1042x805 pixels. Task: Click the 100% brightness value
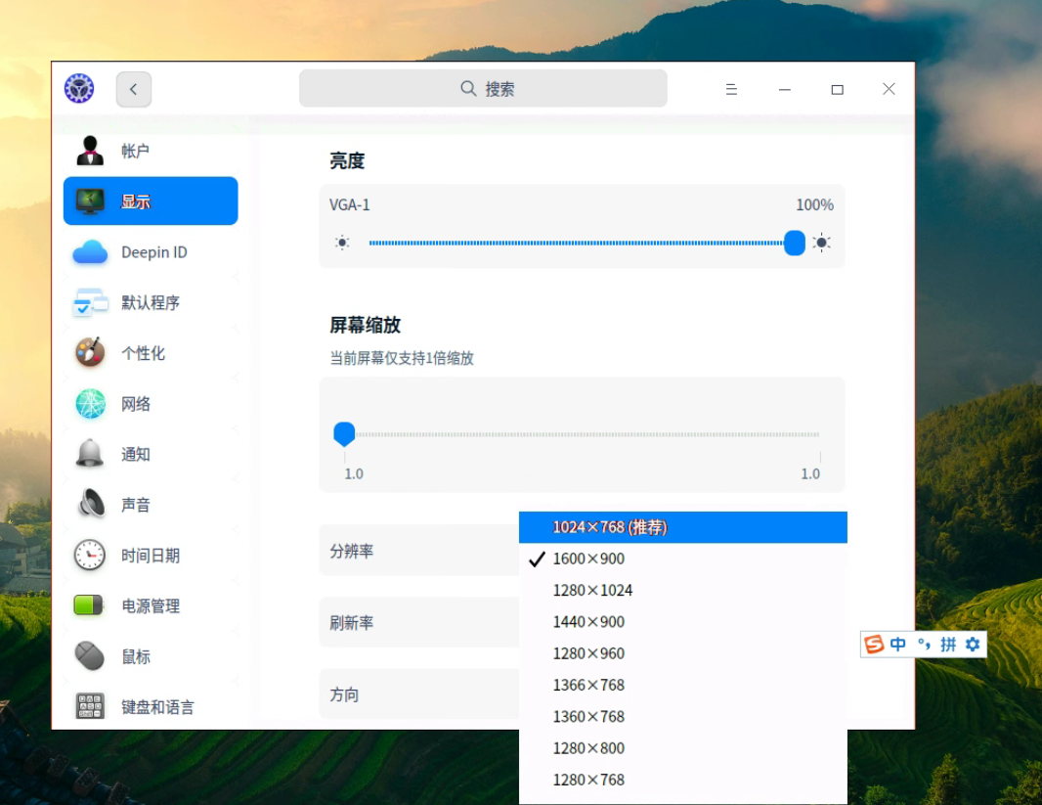[814, 204]
